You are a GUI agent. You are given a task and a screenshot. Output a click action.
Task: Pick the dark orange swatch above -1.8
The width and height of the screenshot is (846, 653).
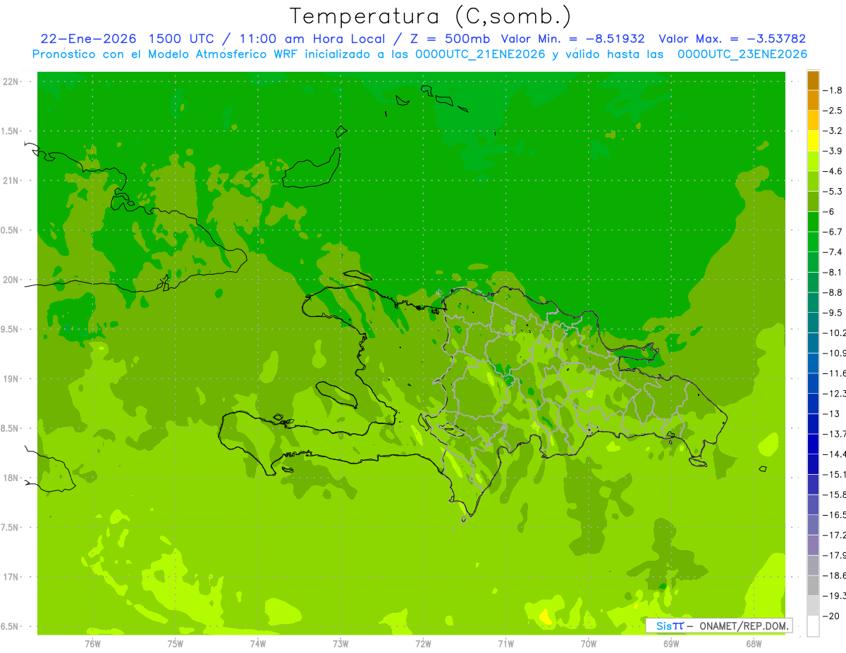(813, 81)
